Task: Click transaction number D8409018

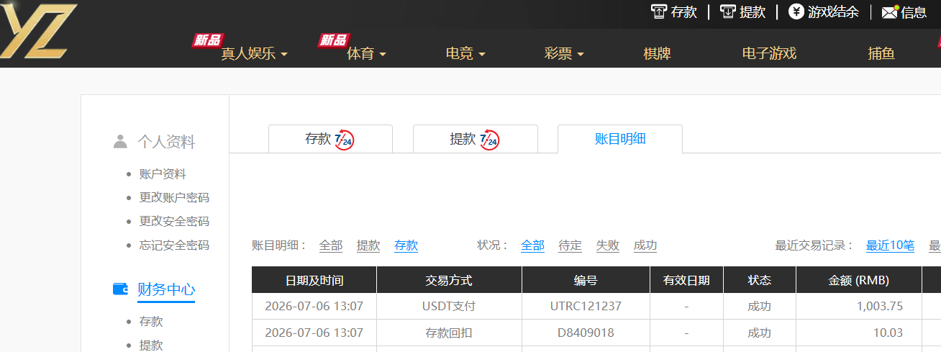Action: click(x=586, y=333)
